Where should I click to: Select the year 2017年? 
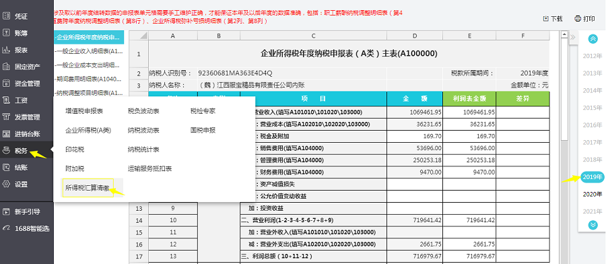[593, 142]
